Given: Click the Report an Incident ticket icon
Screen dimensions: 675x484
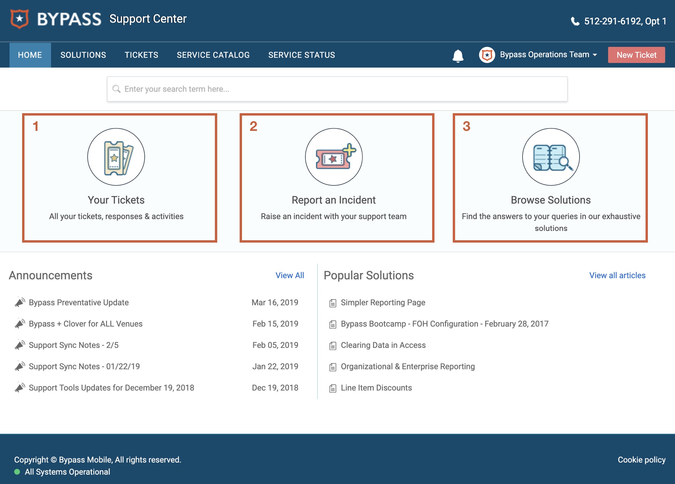Looking at the screenshot, I should (x=334, y=157).
